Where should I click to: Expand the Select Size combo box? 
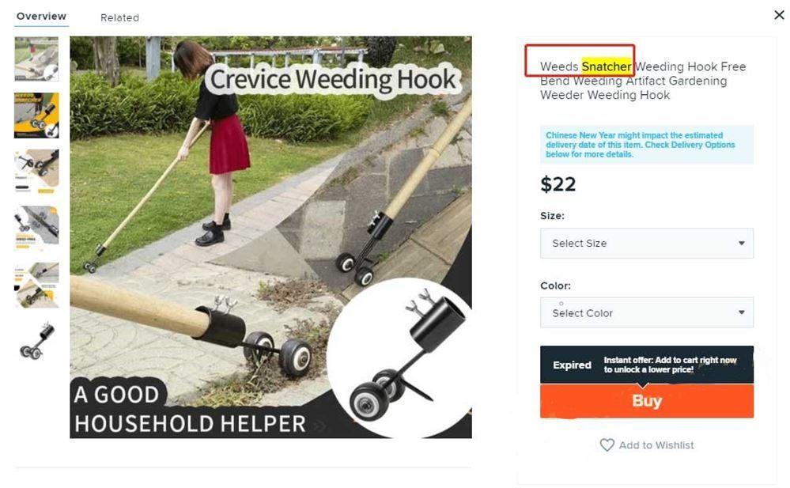click(647, 243)
